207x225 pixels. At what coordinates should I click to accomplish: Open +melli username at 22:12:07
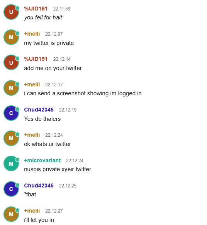[32, 34]
